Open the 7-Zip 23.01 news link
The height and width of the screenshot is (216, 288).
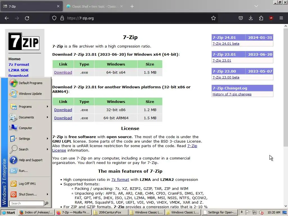tap(222, 60)
